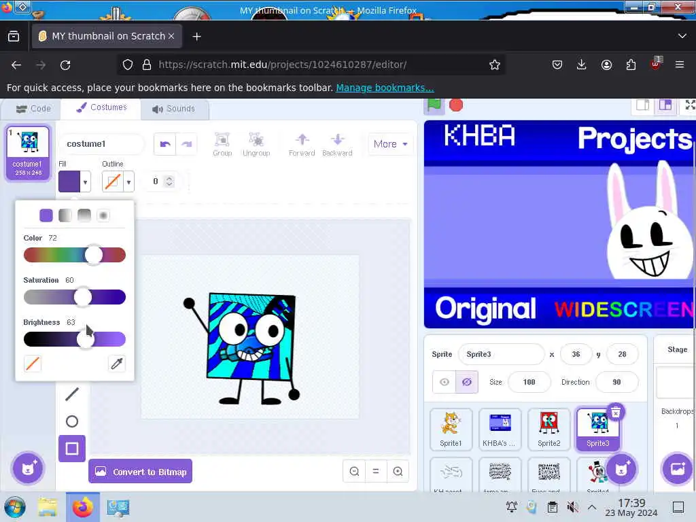
Task: Open the Sounds tab
Action: coord(173,109)
